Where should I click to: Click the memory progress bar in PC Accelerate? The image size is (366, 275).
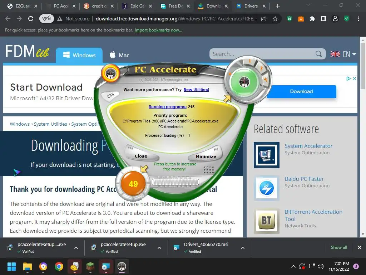(175, 182)
